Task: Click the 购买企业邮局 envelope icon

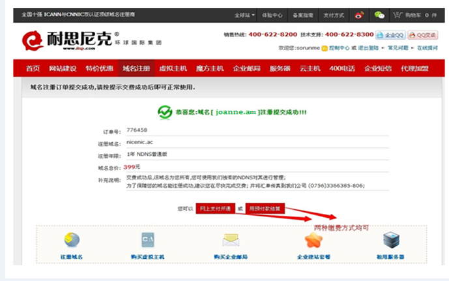Action: 231,240
